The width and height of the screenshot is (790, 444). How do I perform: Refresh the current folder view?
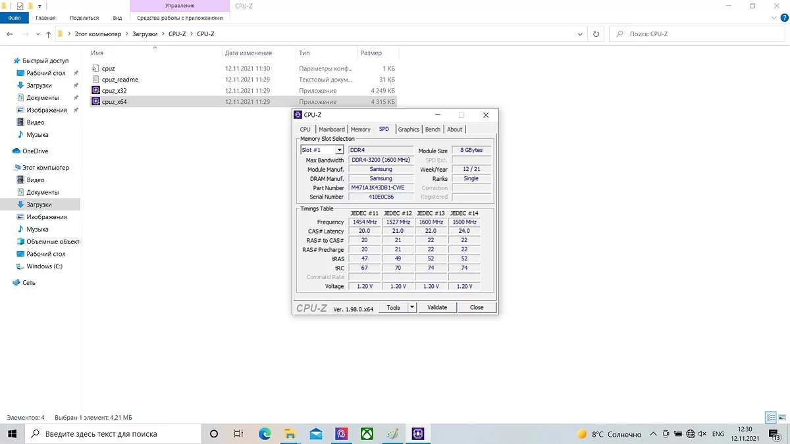coord(596,34)
